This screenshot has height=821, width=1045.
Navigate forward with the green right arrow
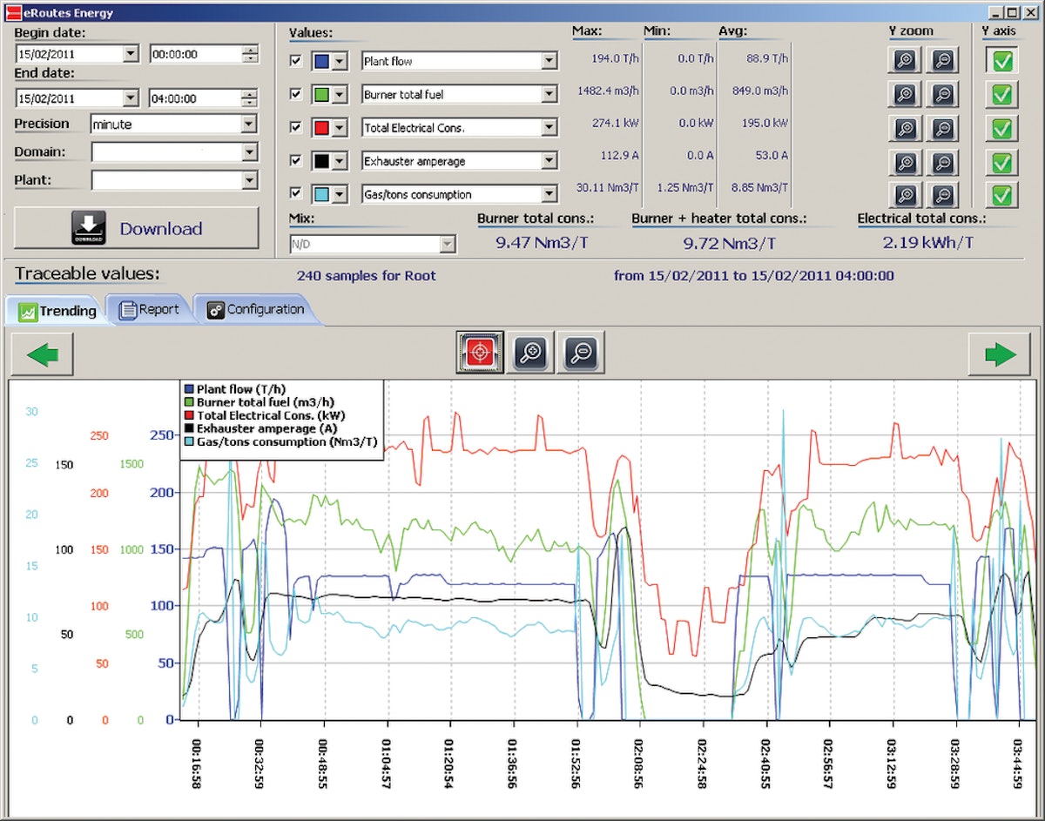(1000, 353)
